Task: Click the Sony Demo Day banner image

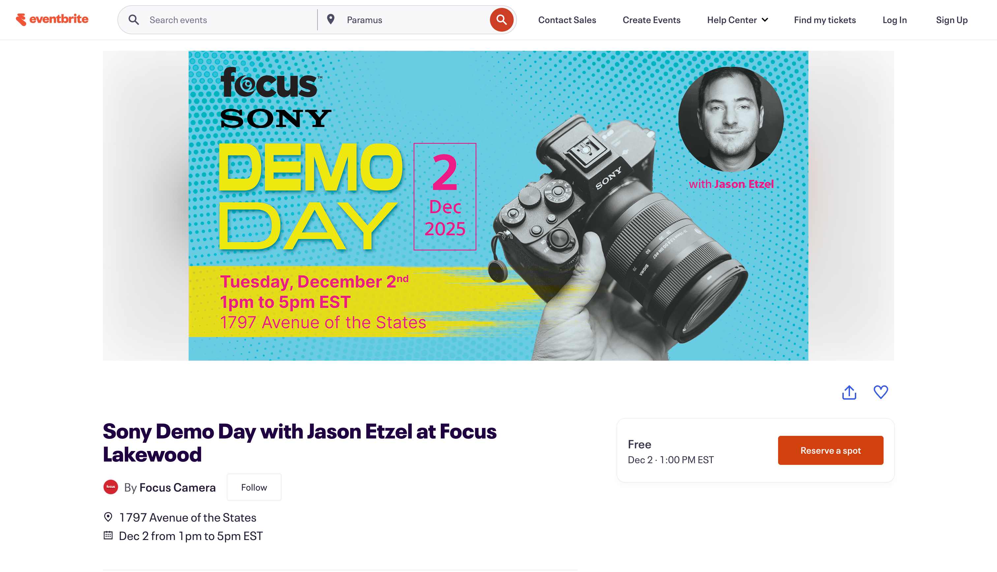Action: pos(498,205)
